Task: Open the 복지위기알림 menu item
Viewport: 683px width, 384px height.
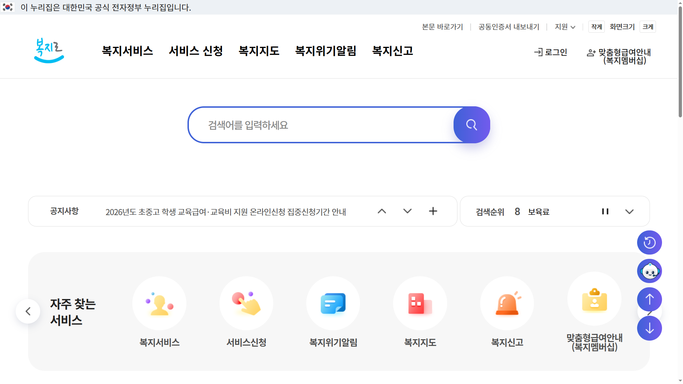Action: tap(325, 51)
